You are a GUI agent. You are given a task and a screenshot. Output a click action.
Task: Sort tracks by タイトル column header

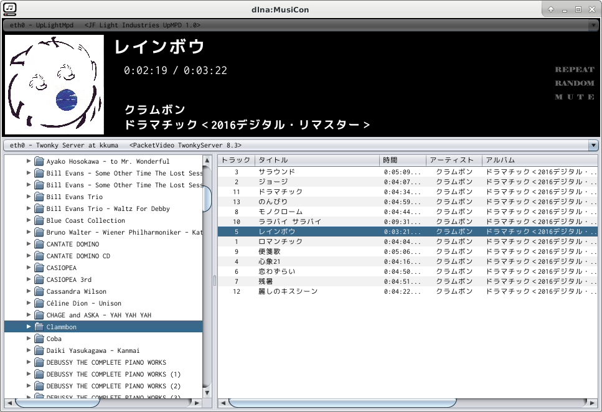(317, 160)
